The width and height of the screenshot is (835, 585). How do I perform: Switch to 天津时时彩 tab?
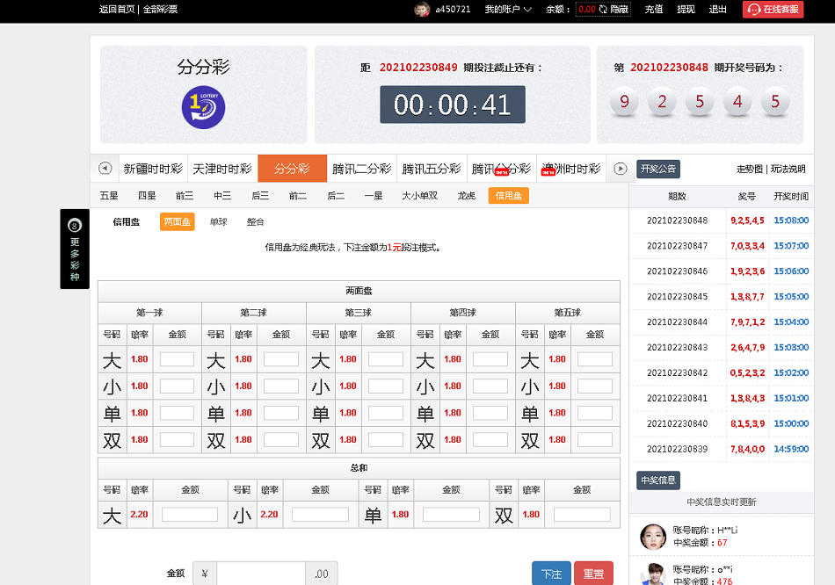222,169
